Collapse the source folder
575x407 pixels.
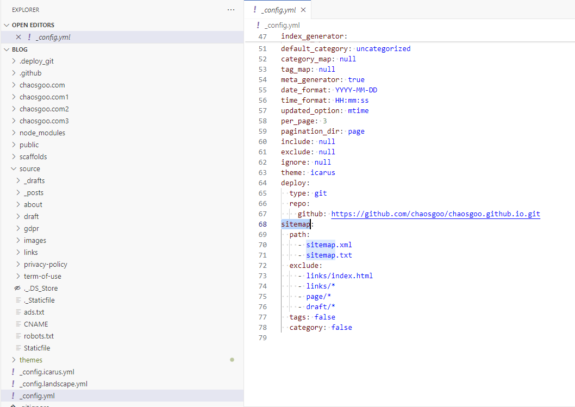14,169
